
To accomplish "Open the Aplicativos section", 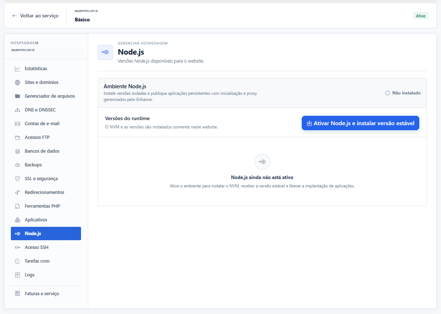I will click(x=46, y=220).
